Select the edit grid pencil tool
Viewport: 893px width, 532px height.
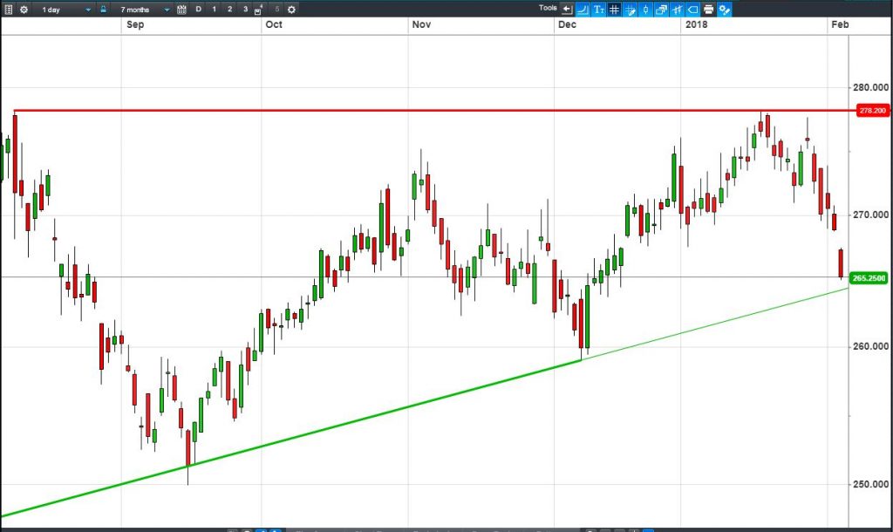coord(630,9)
